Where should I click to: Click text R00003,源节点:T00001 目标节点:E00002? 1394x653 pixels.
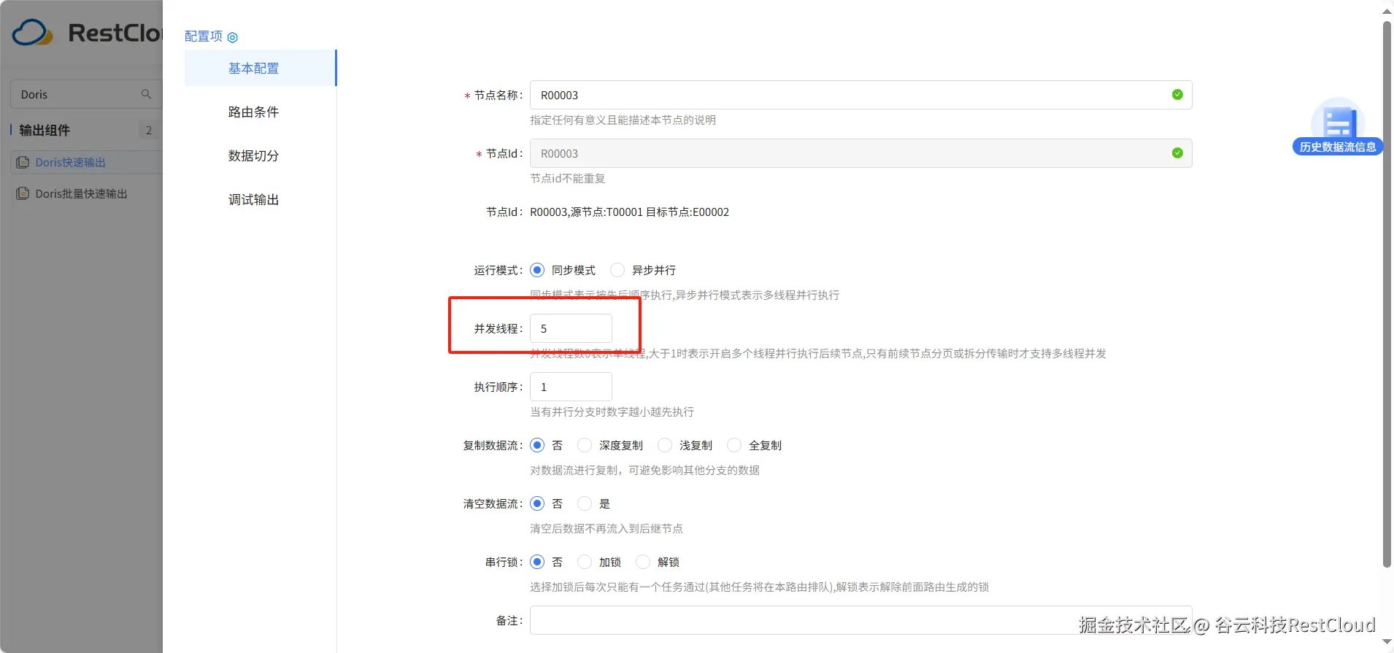629,212
